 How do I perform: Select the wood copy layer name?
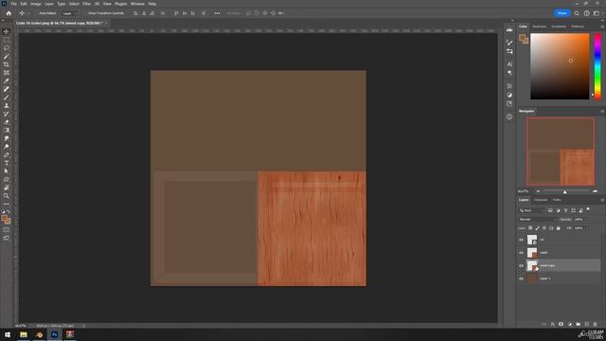(547, 265)
